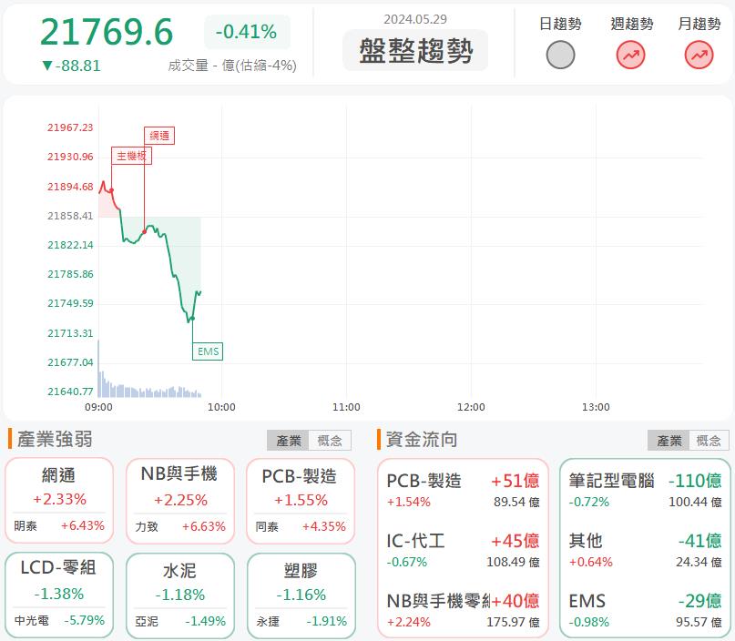
Task: Click the ▼-88.81 point change text
Action: point(71,66)
